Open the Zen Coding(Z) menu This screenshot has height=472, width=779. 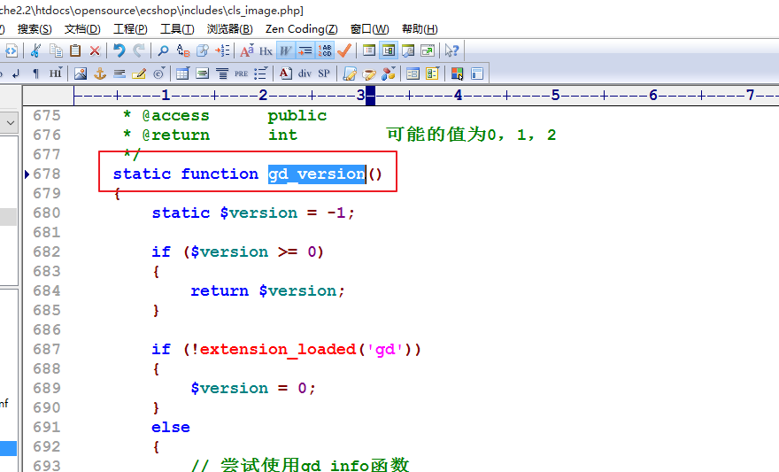pos(301,29)
